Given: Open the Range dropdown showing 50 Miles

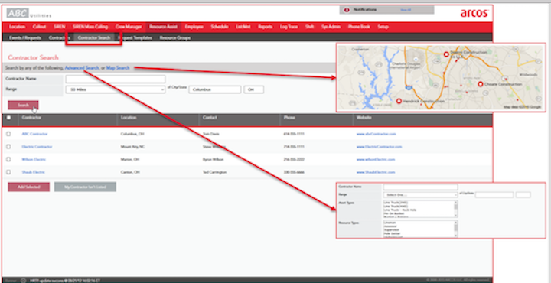Looking at the screenshot, I should pyautogui.click(x=116, y=89).
